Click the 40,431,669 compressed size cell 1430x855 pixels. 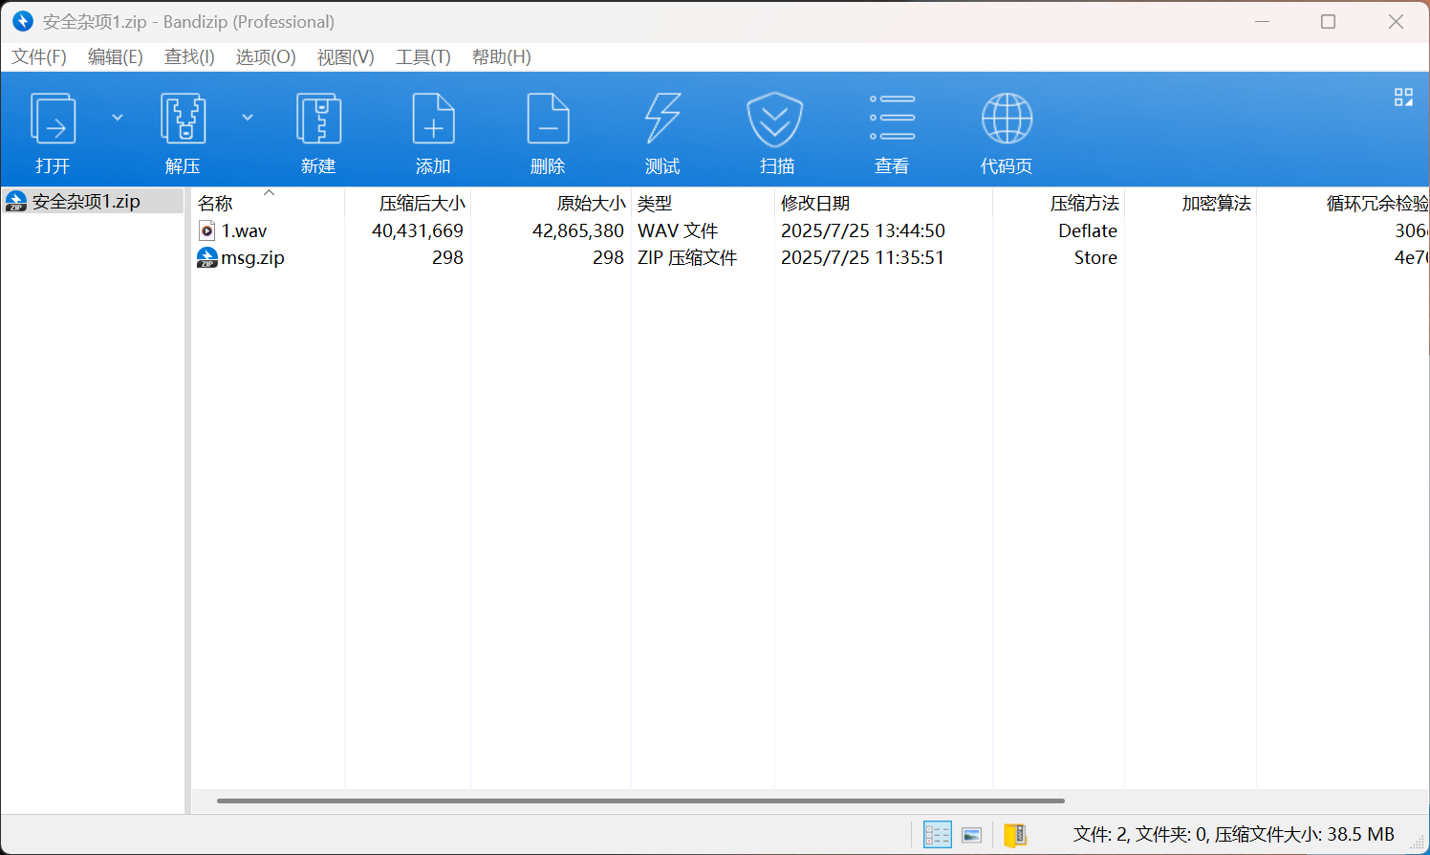(418, 230)
